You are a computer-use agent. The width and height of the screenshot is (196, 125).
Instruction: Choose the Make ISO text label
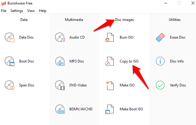click(x=127, y=85)
